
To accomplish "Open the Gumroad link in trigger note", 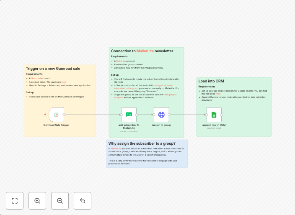I will click(x=36, y=78).
